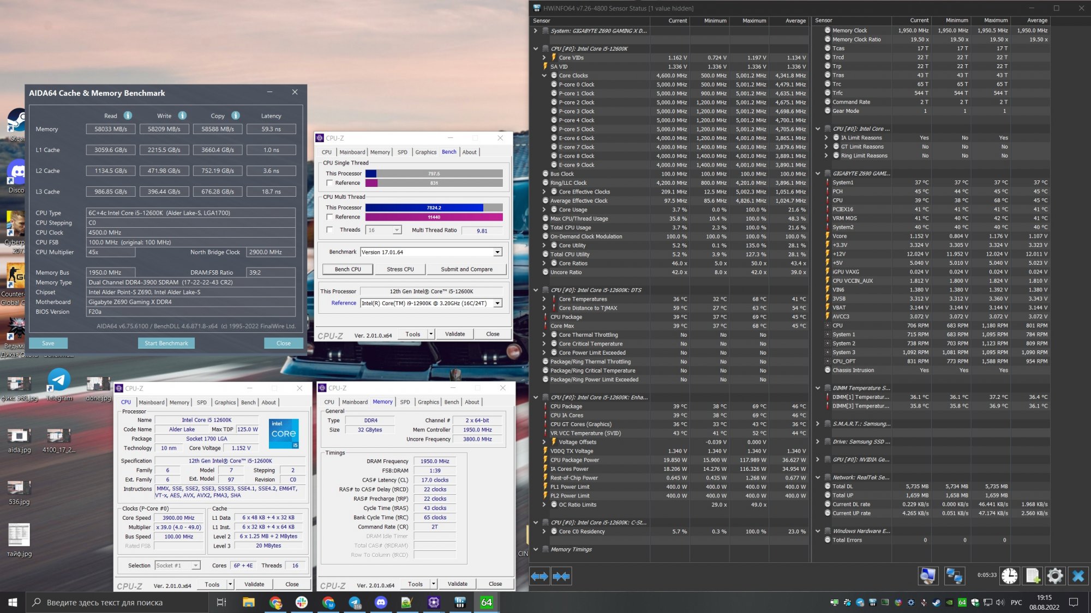Viewport: 1091px width, 613px height.
Task: Open the Reference processor dropdown in CPU-Z
Action: (x=497, y=304)
